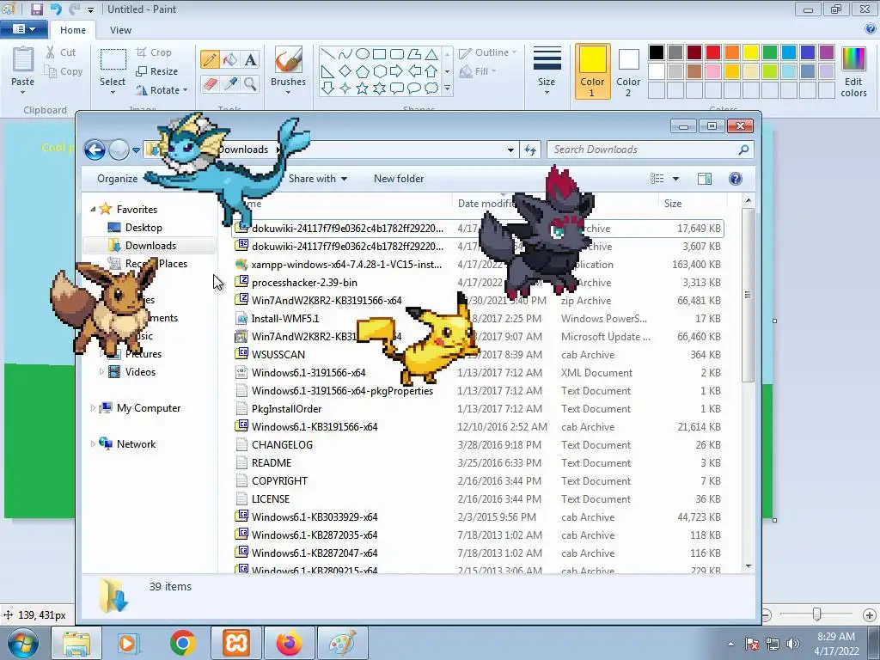
Task: Click the Search Downloads input field
Action: [x=650, y=150]
